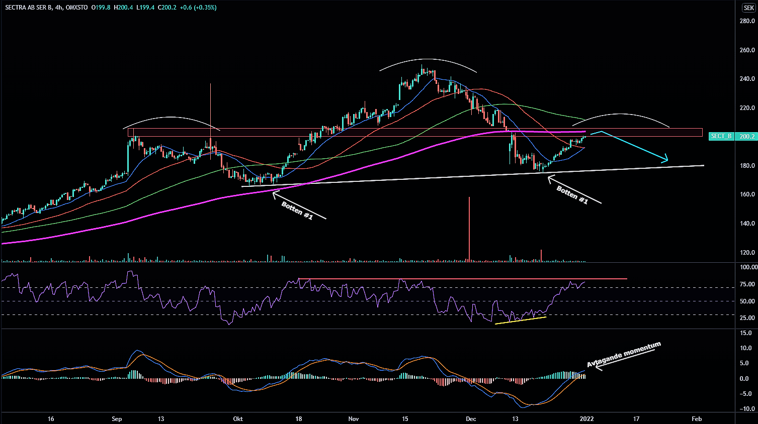Select the pink horizontal line on RSI
Screen dimensions: 758x424
tap(463, 278)
